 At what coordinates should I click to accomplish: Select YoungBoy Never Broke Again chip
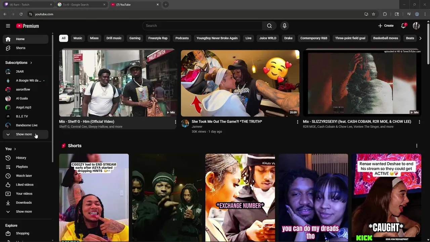tap(217, 38)
